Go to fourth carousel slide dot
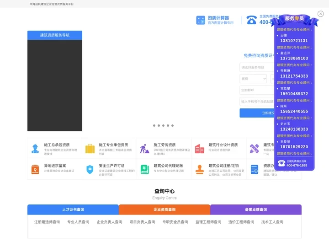Viewport: 329px width, 247px height. [168, 126]
